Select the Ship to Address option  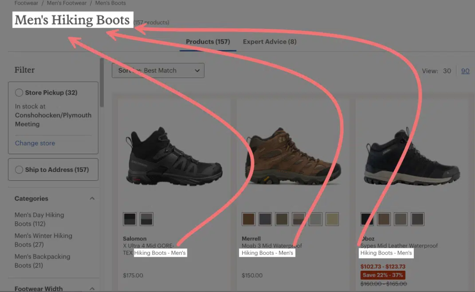tap(19, 170)
